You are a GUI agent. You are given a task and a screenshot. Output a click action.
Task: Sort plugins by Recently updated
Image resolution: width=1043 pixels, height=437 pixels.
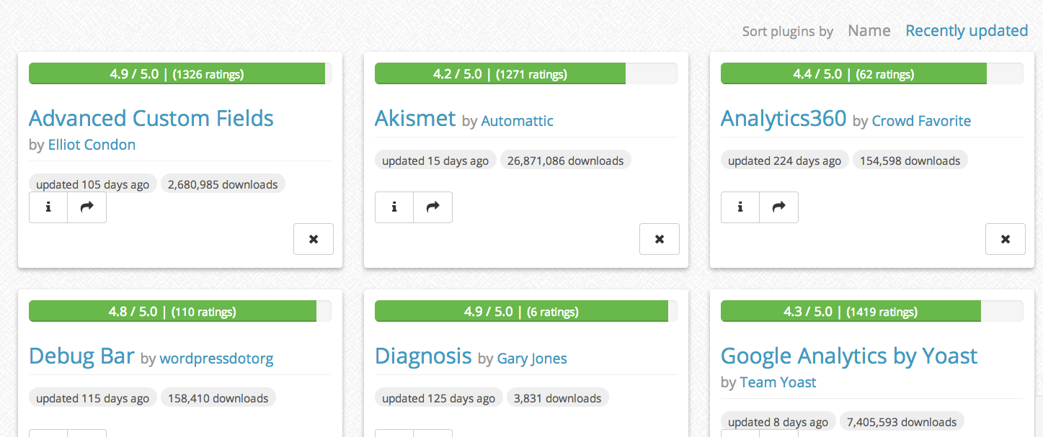tap(966, 30)
